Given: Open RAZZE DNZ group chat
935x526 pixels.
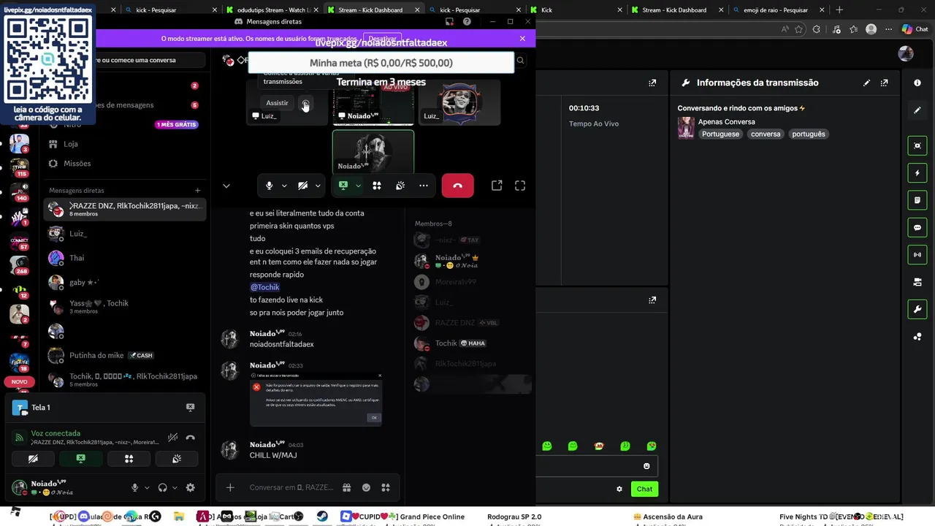Looking at the screenshot, I should click(125, 210).
